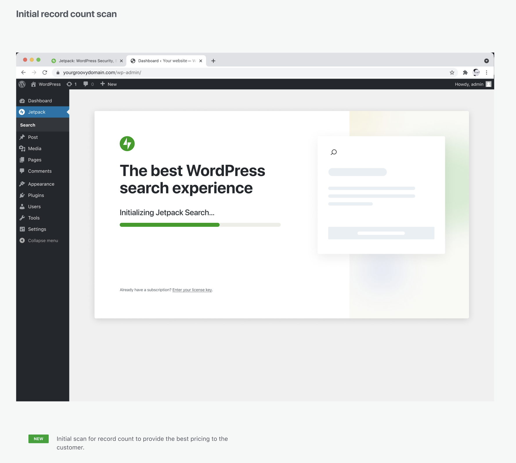The image size is (516, 463).
Task: Open Comments in the sidebar menu
Action: [x=43, y=171]
